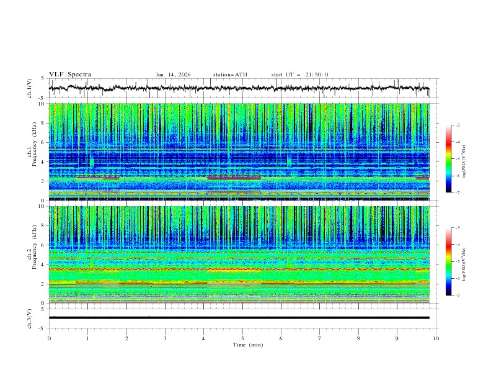Click the "station=ATH" header label

coord(230,75)
